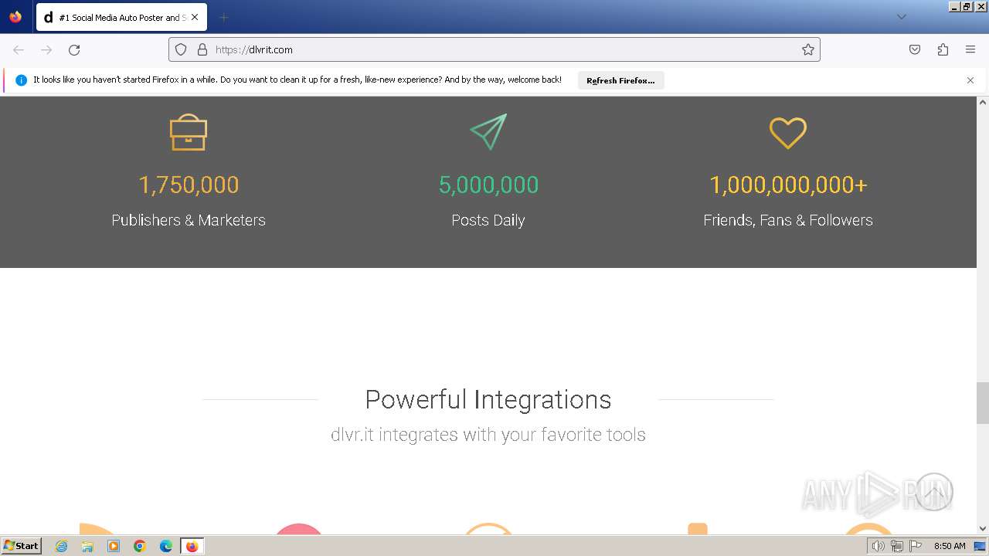Open Action Center flag tray icon
The width and height of the screenshot is (989, 556).
click(x=915, y=546)
